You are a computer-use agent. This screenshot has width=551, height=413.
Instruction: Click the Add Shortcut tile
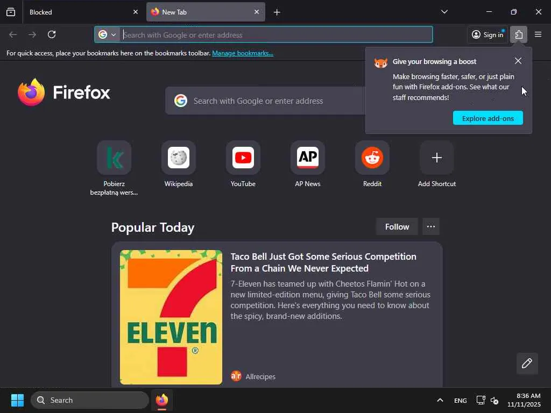pyautogui.click(x=437, y=164)
